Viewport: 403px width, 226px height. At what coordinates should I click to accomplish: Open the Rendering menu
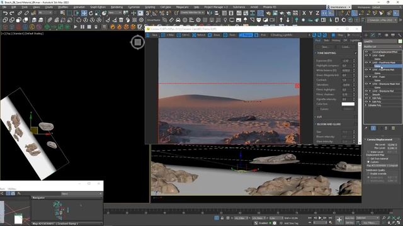pos(116,7)
